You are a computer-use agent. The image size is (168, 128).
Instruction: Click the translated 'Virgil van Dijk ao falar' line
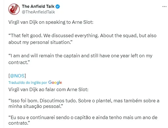(48, 89)
